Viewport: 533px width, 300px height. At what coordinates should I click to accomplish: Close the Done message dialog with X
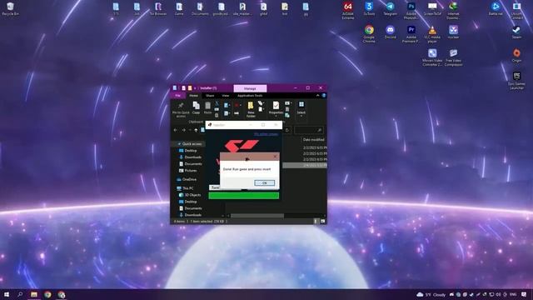275,157
